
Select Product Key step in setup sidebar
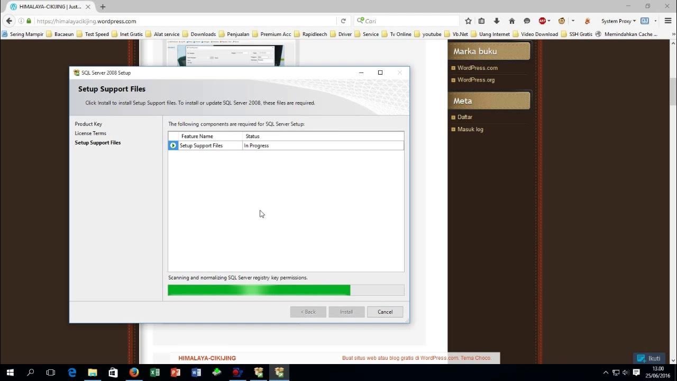coord(88,124)
